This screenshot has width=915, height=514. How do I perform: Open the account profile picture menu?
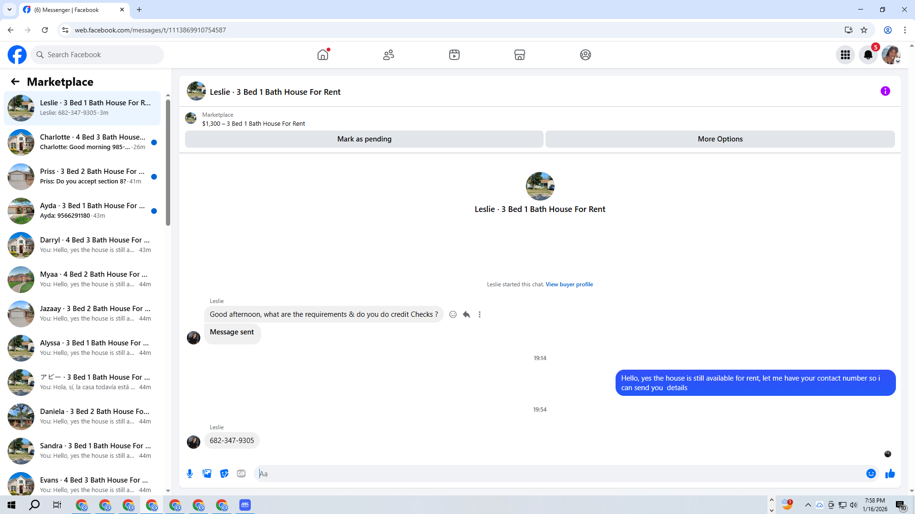point(891,55)
